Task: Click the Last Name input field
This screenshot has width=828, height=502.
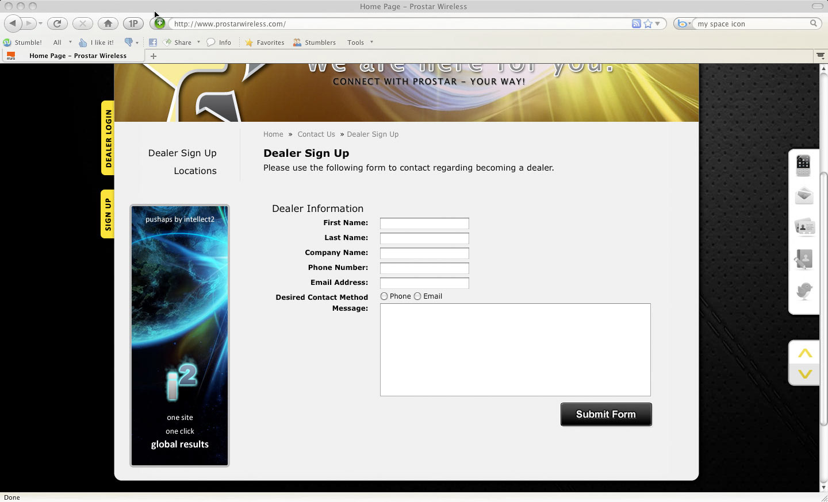Action: pos(424,238)
